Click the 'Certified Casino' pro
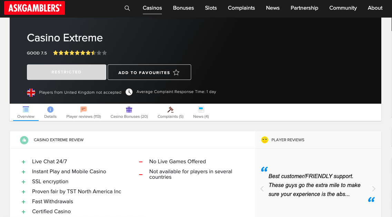The height and width of the screenshot is (217, 392). pyautogui.click(x=51, y=211)
